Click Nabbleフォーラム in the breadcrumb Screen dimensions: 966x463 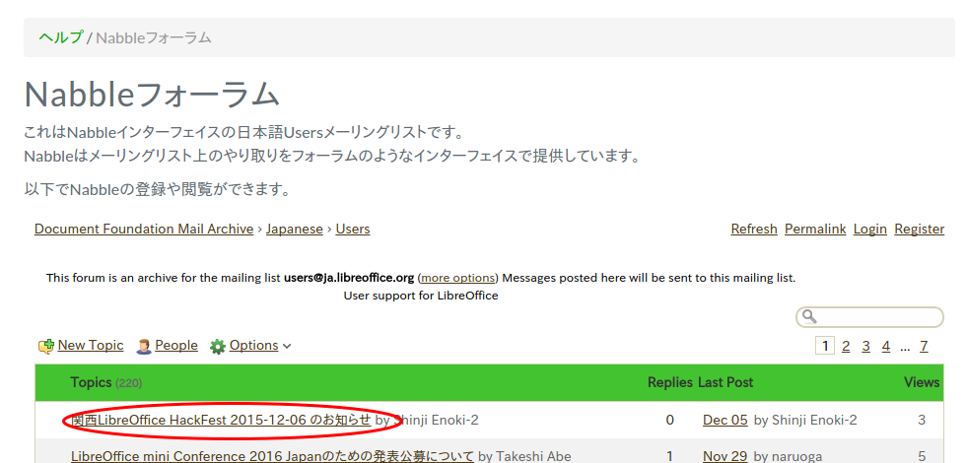(154, 37)
